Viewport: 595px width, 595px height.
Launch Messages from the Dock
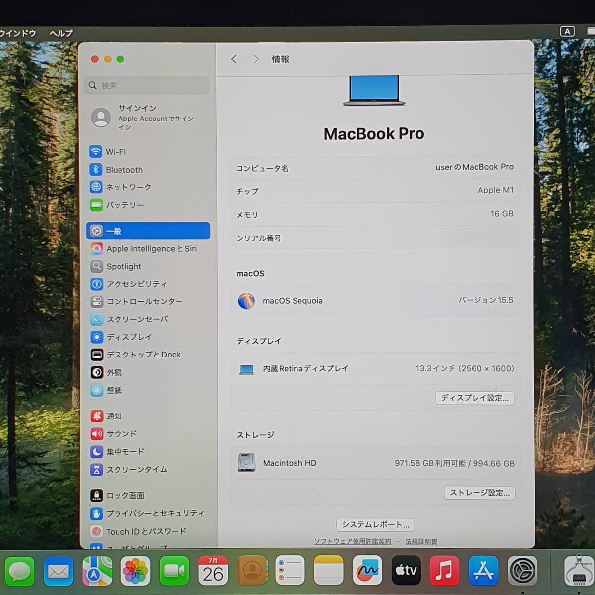pyautogui.click(x=20, y=572)
